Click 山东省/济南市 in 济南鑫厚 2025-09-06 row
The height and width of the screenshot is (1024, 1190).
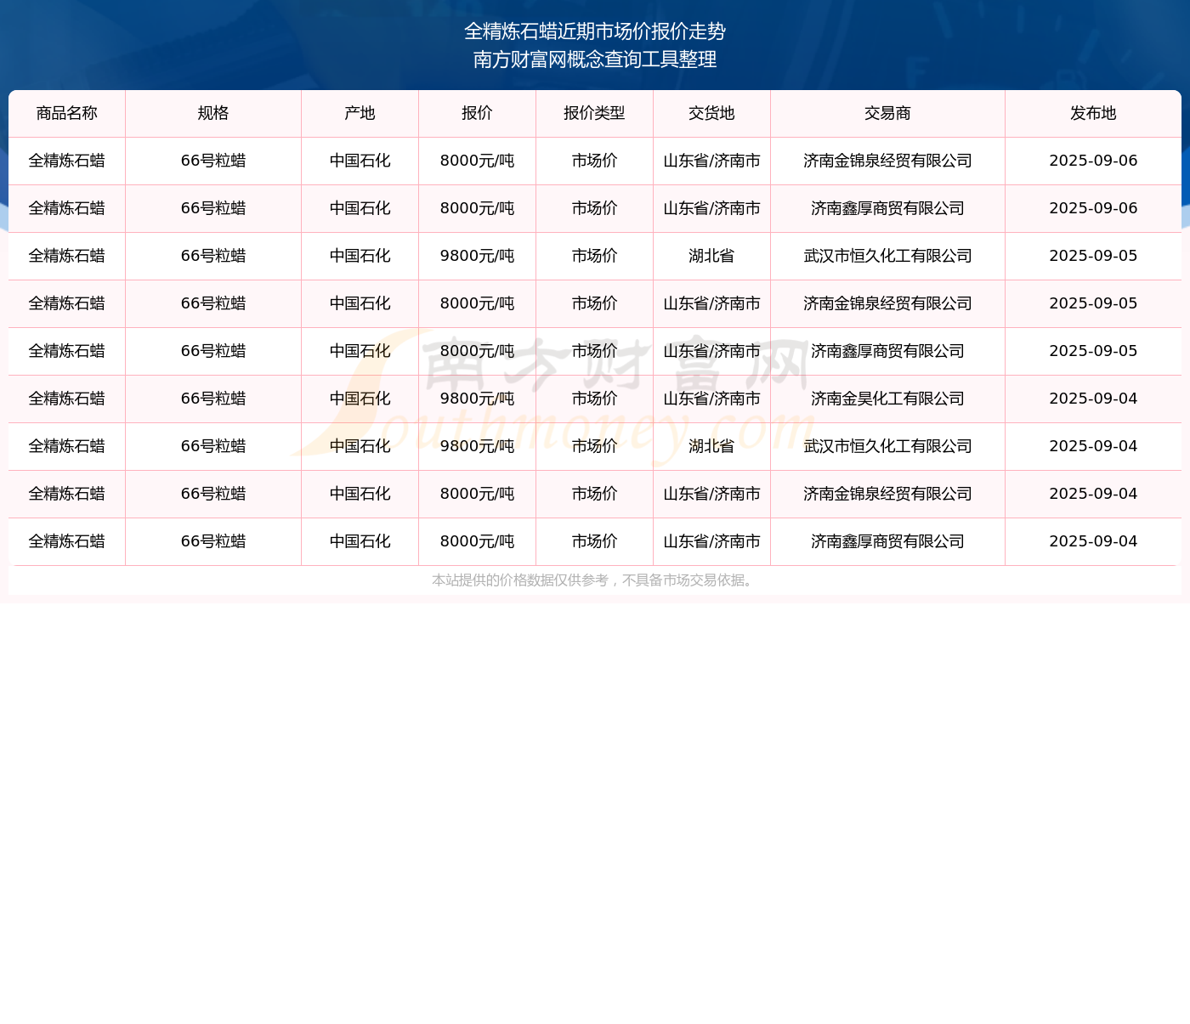pyautogui.click(x=712, y=208)
